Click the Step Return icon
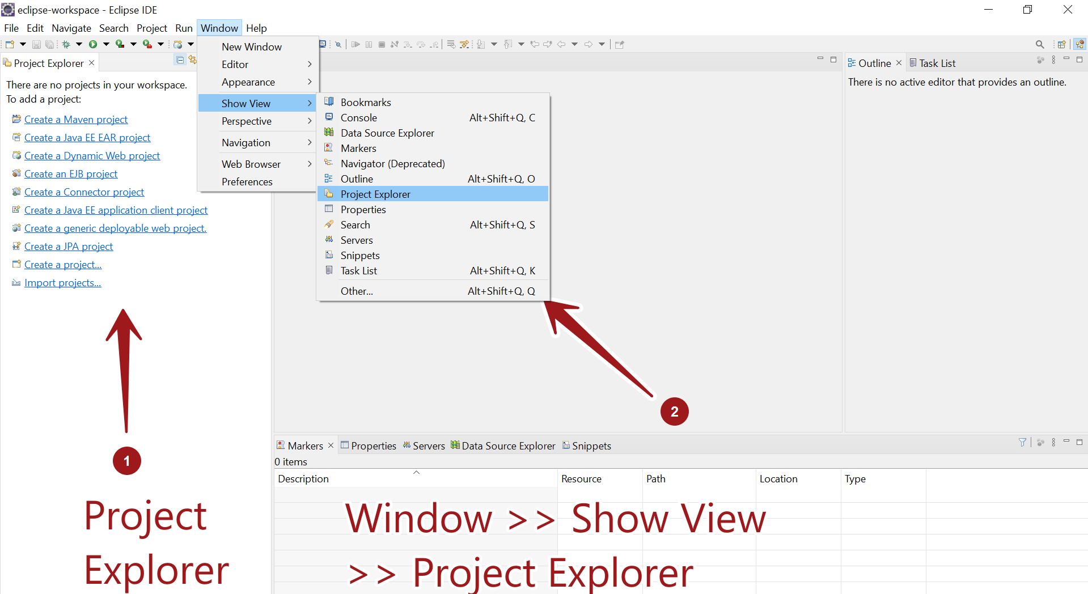This screenshot has height=594, width=1088. tap(434, 44)
